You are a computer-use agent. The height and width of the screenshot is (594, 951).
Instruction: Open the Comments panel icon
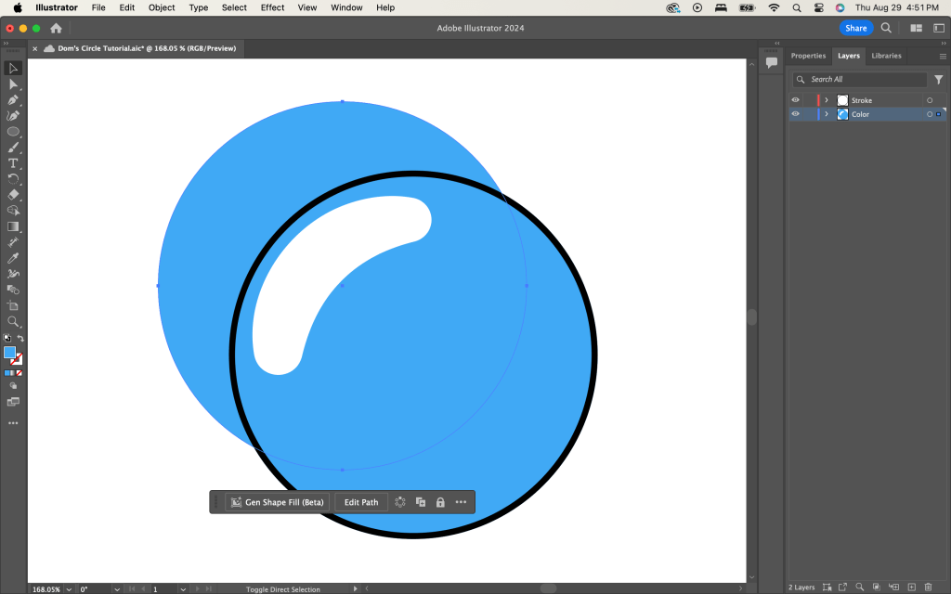[771, 62]
